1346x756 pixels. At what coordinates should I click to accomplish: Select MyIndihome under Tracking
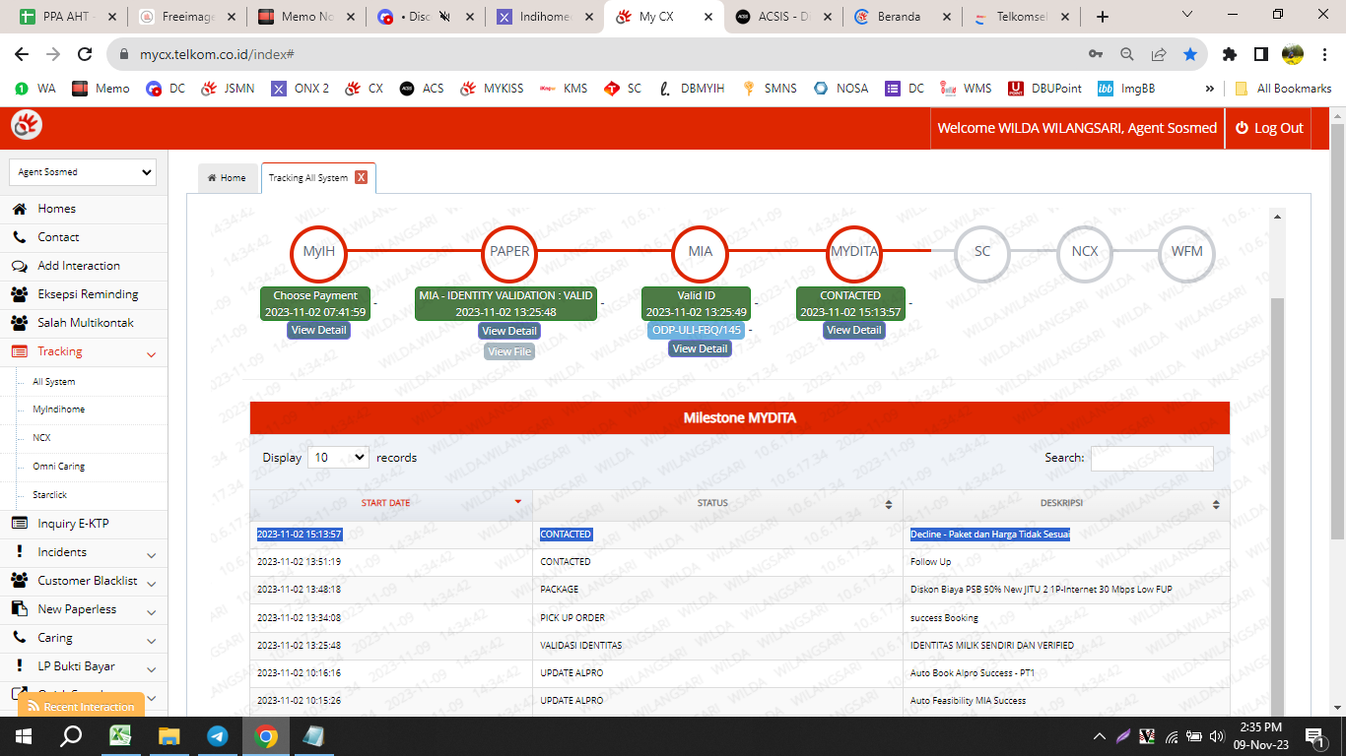[x=59, y=409]
